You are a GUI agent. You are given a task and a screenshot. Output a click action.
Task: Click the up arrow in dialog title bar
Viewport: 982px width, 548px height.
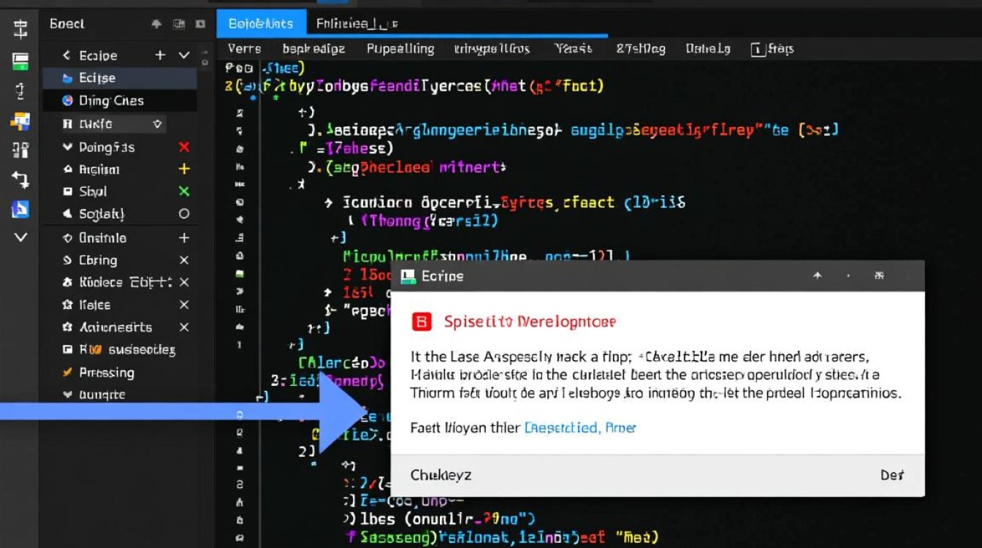point(818,276)
